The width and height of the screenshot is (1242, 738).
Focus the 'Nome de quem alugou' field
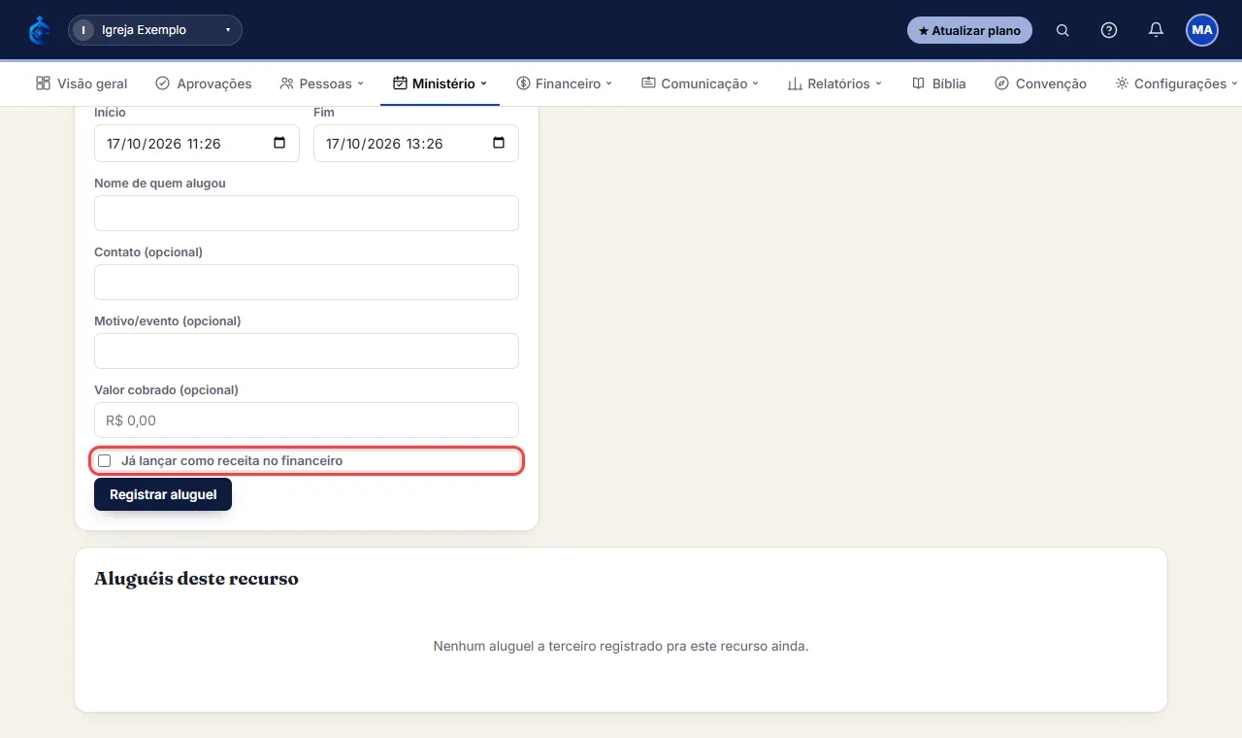[x=307, y=213]
